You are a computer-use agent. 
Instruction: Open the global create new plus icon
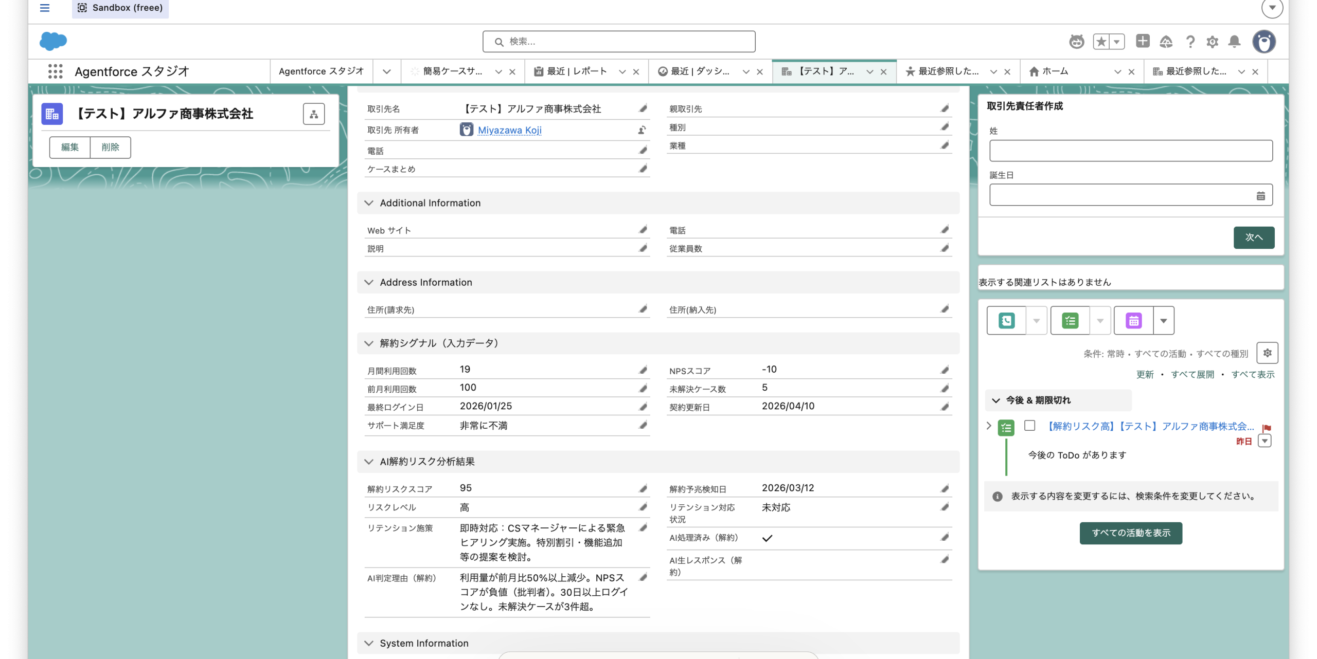click(x=1143, y=42)
